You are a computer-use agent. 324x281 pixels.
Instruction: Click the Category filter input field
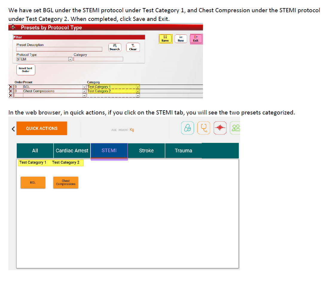point(98,59)
